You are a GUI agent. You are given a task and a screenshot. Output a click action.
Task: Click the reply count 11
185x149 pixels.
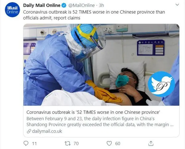(x=34, y=143)
